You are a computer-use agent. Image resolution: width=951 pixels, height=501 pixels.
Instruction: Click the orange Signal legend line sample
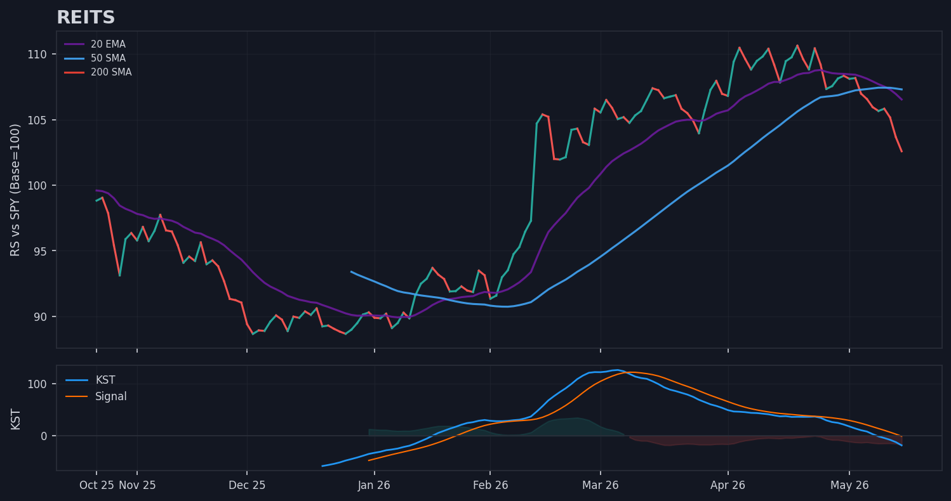tap(77, 397)
